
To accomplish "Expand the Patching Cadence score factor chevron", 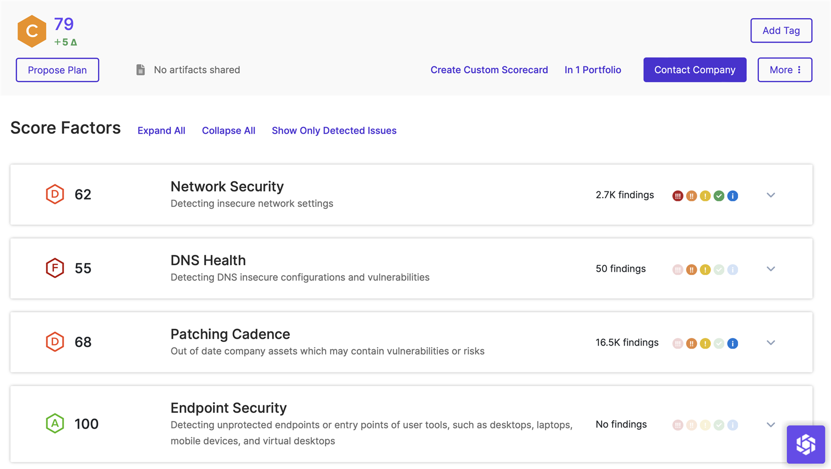I will click(771, 342).
